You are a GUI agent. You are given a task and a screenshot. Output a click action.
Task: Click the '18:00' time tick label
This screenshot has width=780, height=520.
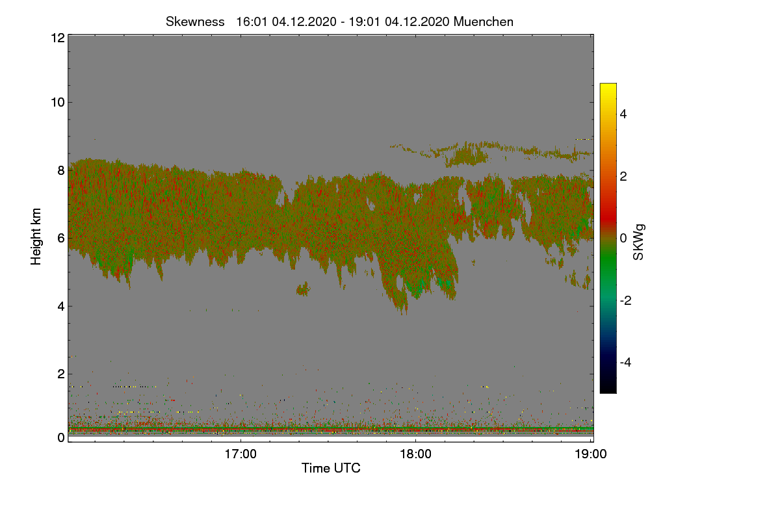click(415, 454)
